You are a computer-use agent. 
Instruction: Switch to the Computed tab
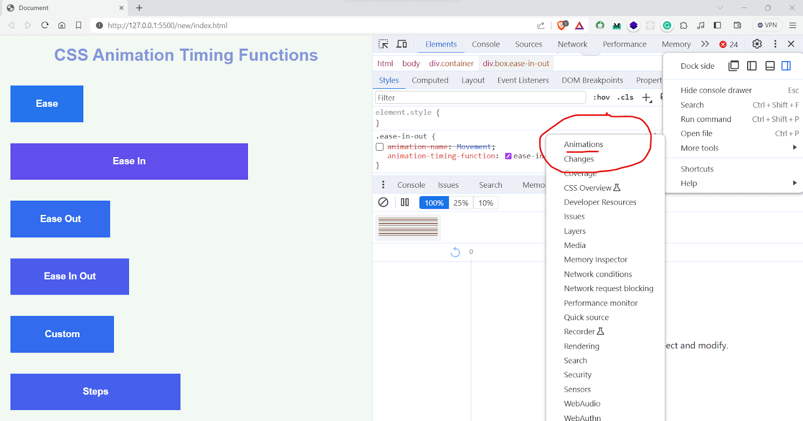coord(430,80)
